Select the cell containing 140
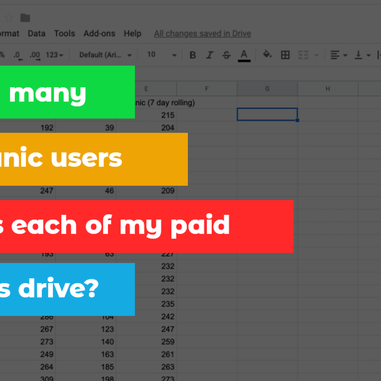The height and width of the screenshot is (381, 381). click(x=86, y=342)
